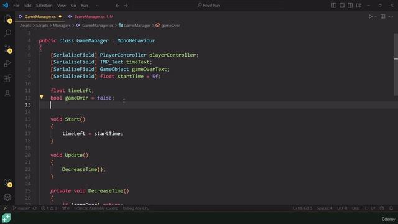Viewport: 398px width, 224px height.
Task: Open Go to Line via Ln, Col indicator
Action: (302, 208)
